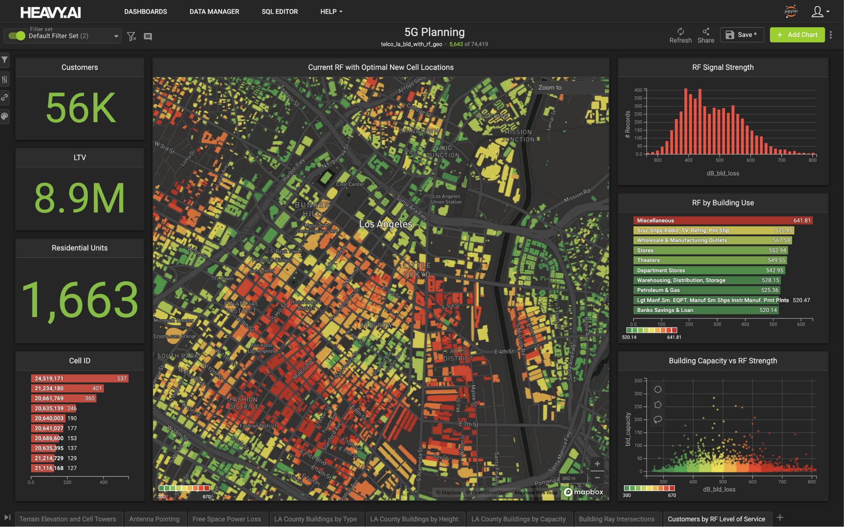The height and width of the screenshot is (527, 844).
Task: Open the left sidebar filter funnel icon
Action: pyautogui.click(x=5, y=60)
